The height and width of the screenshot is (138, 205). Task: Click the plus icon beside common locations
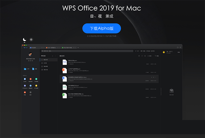(x=52, y=55)
